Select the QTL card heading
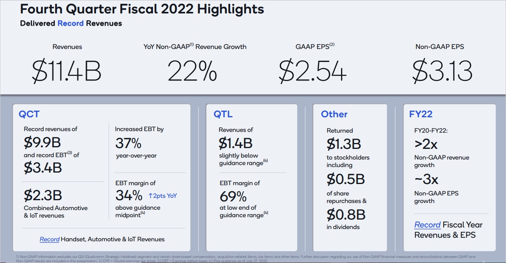 pos(223,115)
